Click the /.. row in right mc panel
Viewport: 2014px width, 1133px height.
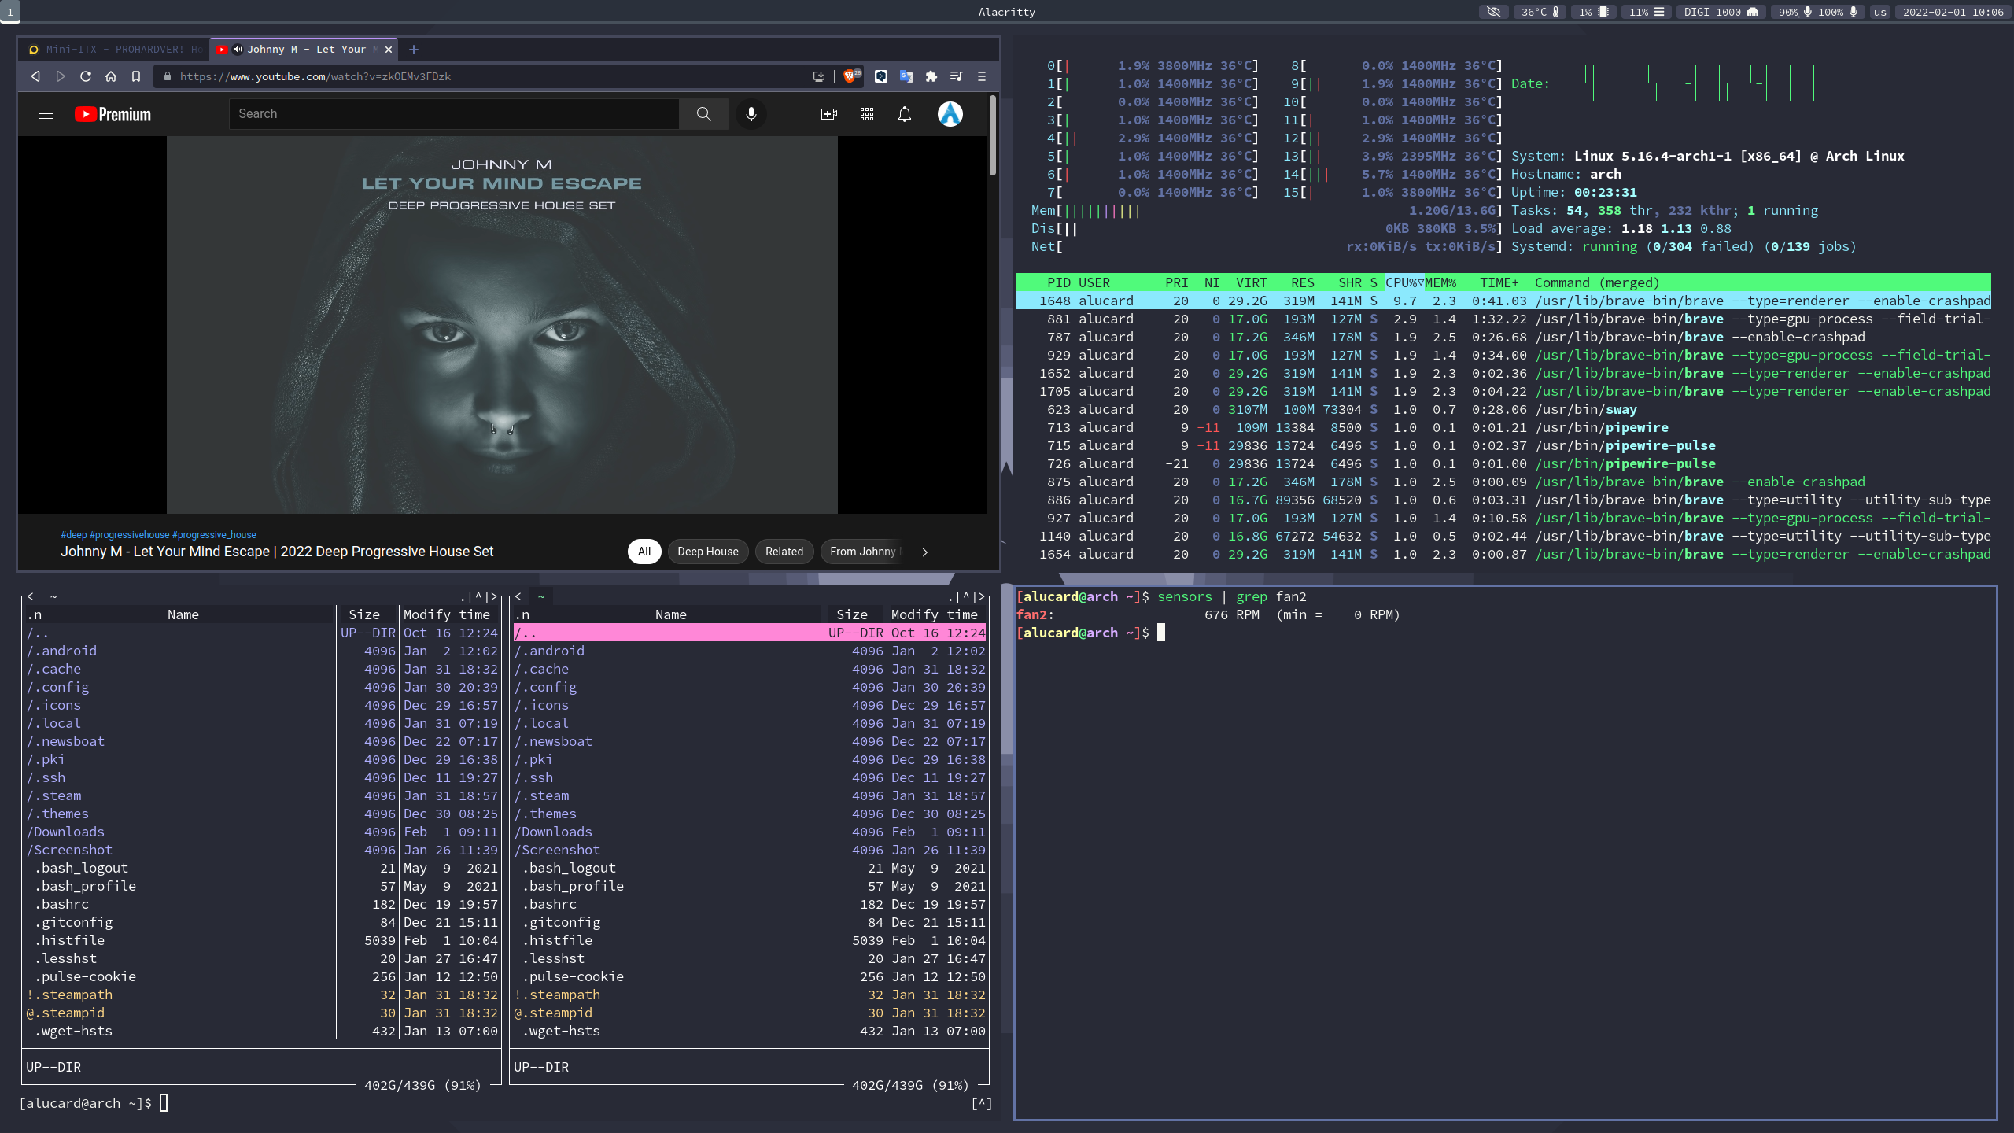click(x=750, y=633)
